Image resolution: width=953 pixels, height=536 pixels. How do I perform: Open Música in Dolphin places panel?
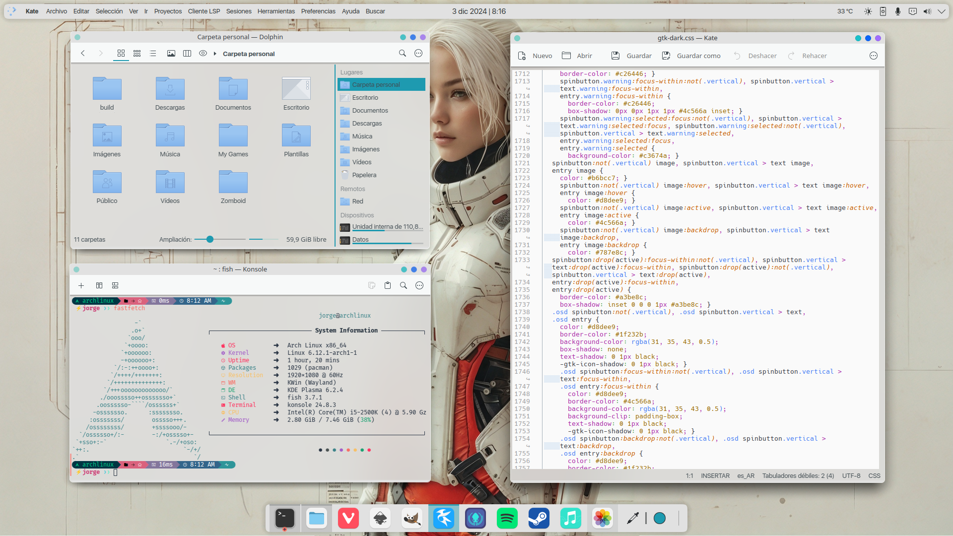tap(381, 136)
